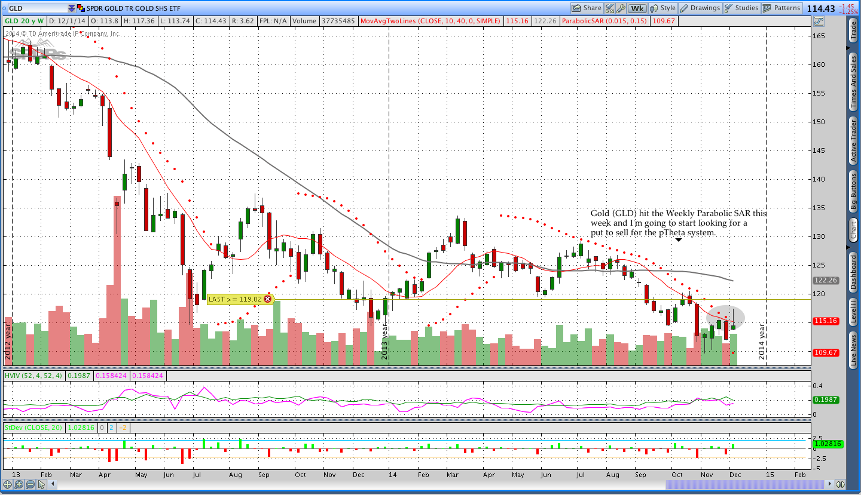Open the Patterns menu

tap(781, 8)
